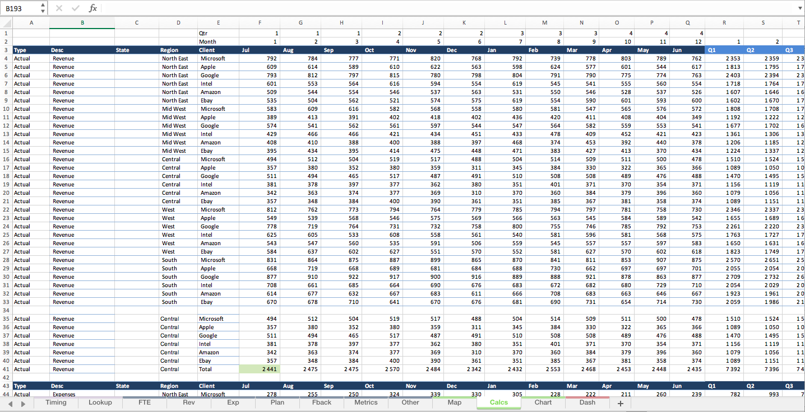Click the Insert Function fx icon
Screen dimensions: 805x412
click(x=93, y=8)
